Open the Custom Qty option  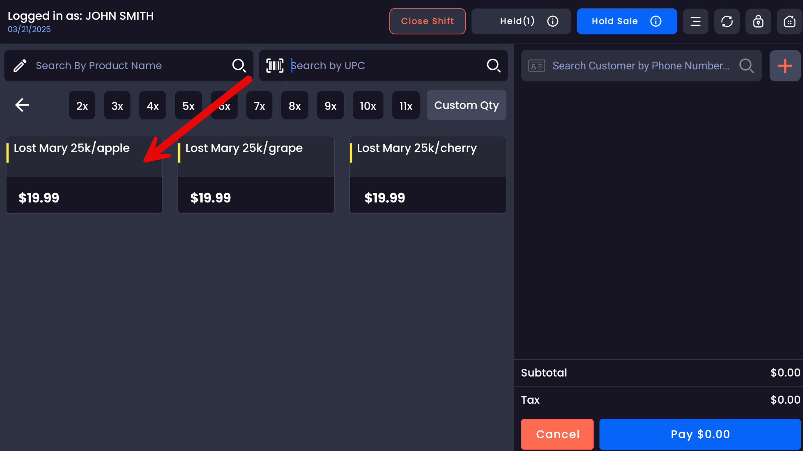pos(466,105)
